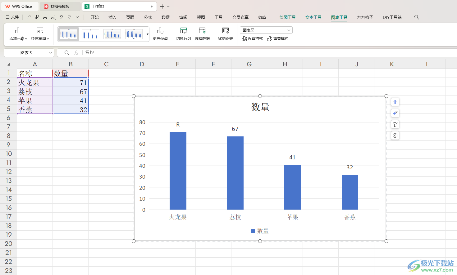The width and height of the screenshot is (457, 275).
Task: Switch to the 找稻壳模板 window tab
Action: 60,6
